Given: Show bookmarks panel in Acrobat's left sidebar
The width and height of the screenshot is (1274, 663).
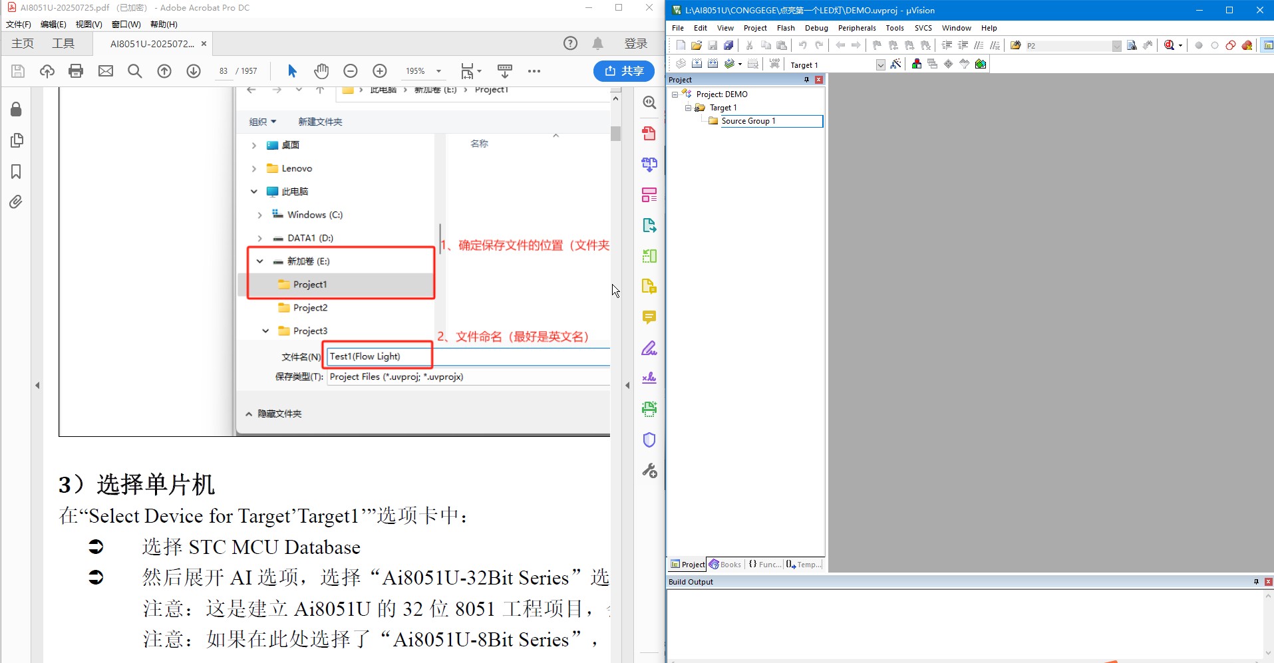Looking at the screenshot, I should (x=16, y=172).
